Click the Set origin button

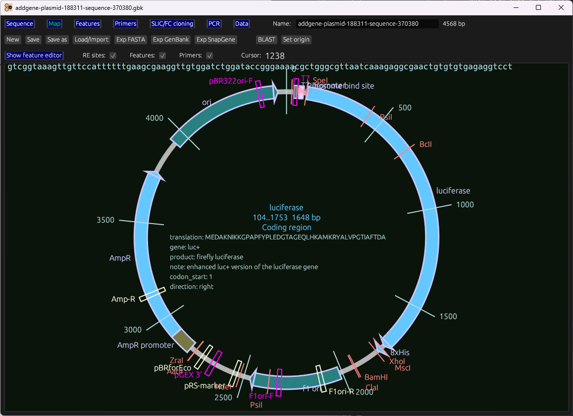pyautogui.click(x=296, y=40)
